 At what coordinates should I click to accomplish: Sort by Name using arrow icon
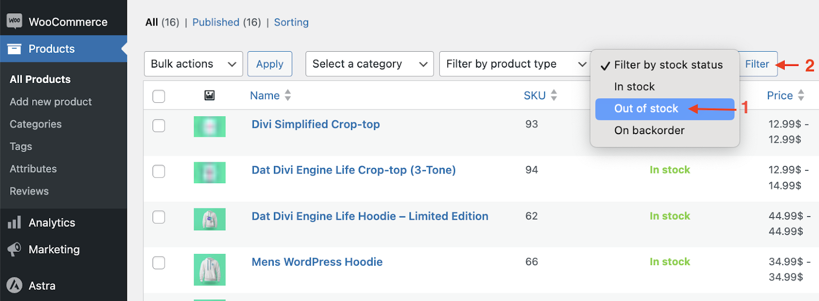[x=288, y=95]
